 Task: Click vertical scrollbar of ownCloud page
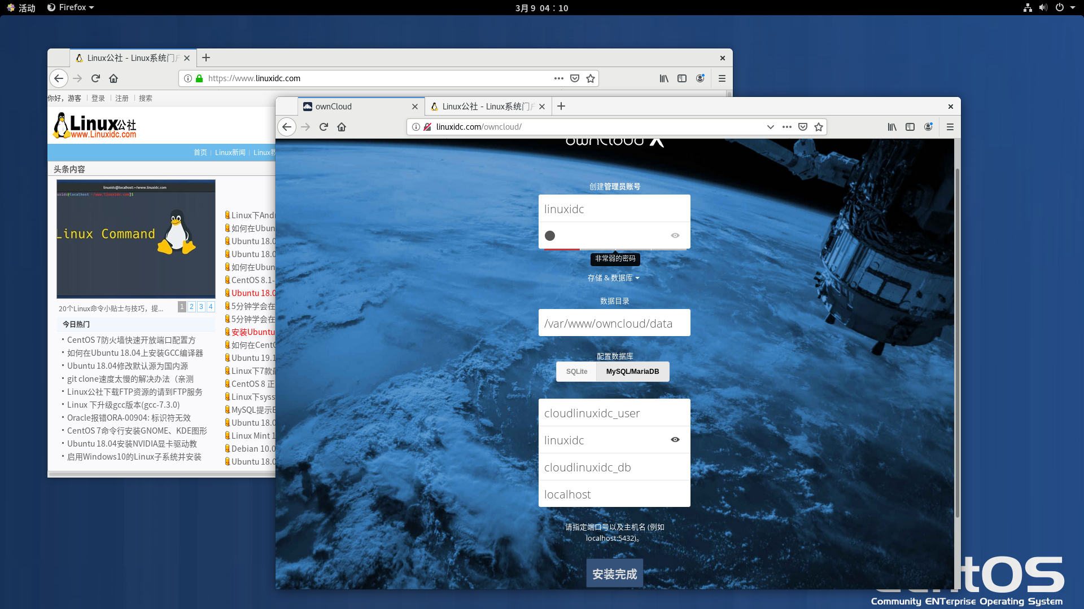click(957, 343)
